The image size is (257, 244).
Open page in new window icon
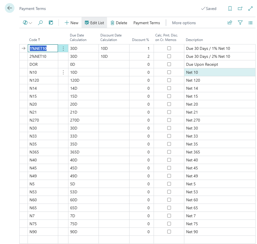[240, 9]
